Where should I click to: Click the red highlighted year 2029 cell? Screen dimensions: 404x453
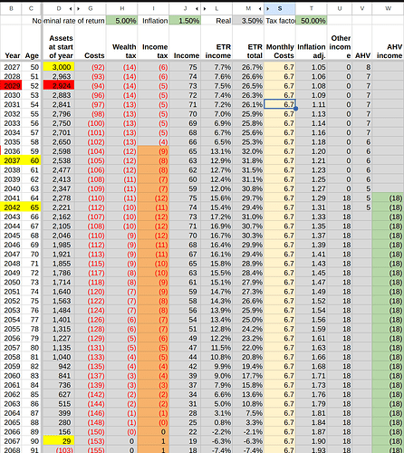point(11,86)
